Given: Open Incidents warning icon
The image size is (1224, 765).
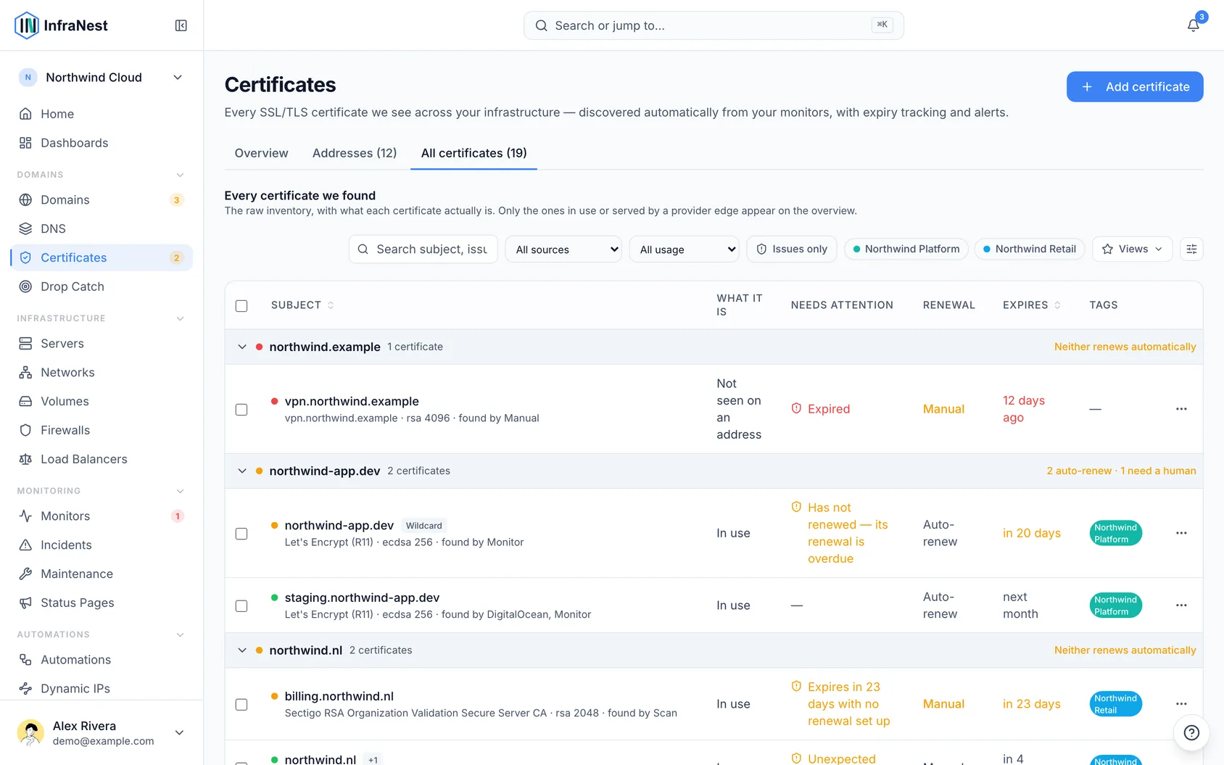Looking at the screenshot, I should click(x=25, y=545).
